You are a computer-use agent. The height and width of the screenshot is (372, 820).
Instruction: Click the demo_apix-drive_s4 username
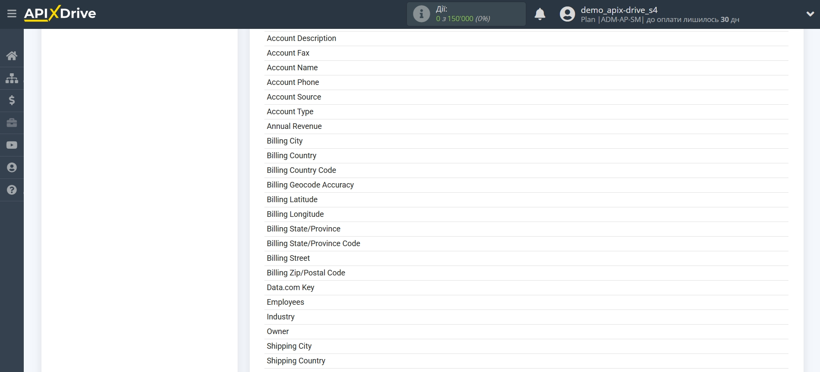pyautogui.click(x=619, y=10)
